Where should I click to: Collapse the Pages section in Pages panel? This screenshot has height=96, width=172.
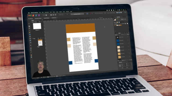tap(32, 38)
